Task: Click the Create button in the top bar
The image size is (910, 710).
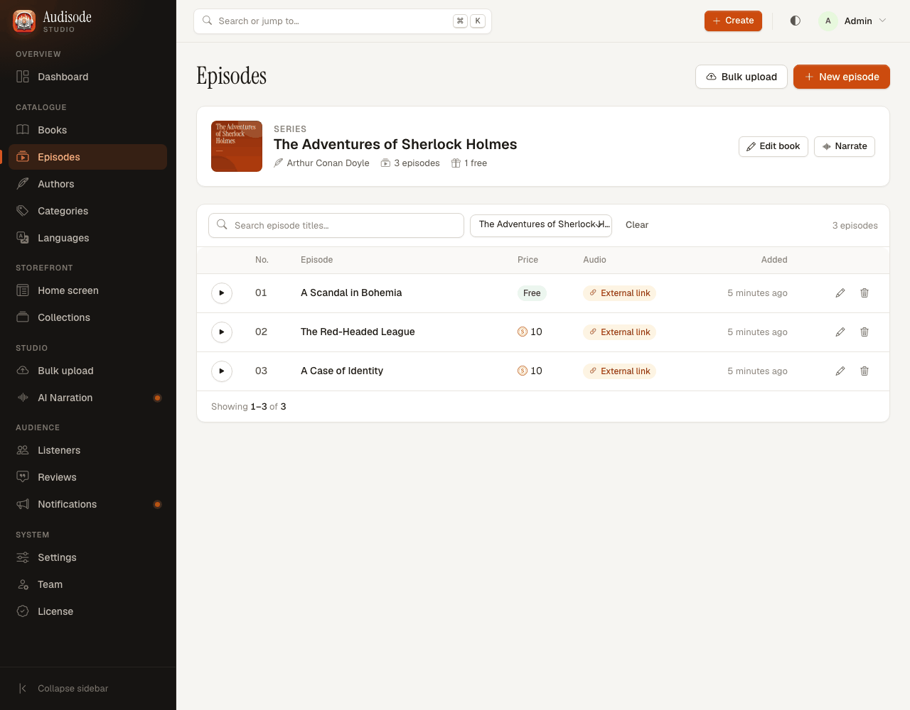Action: [x=733, y=21]
